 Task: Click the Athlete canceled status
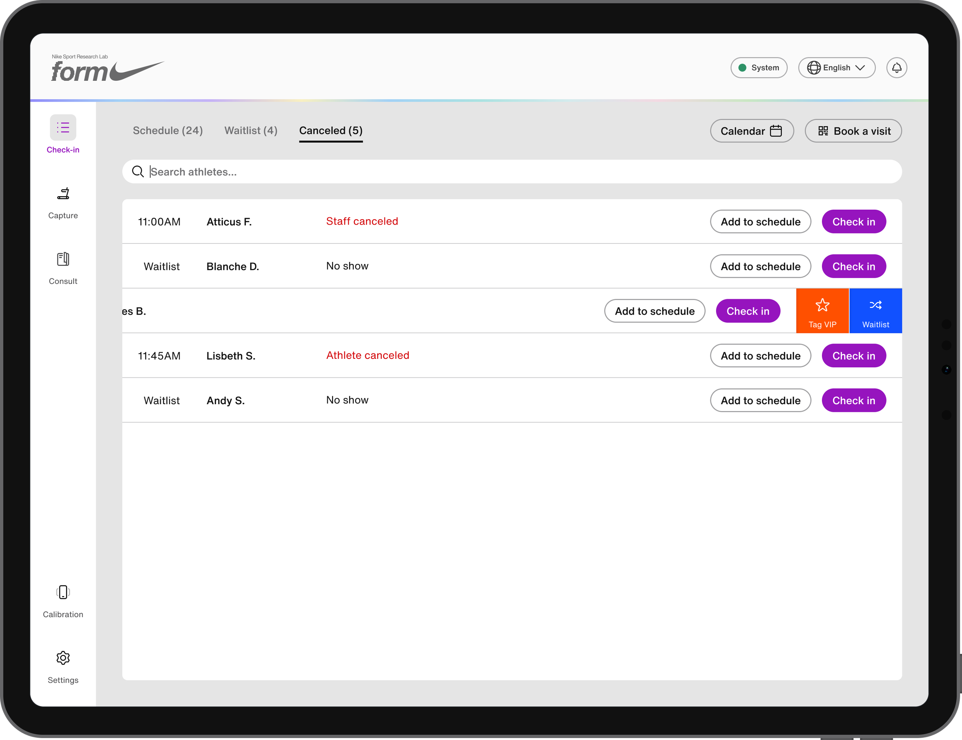click(x=367, y=355)
